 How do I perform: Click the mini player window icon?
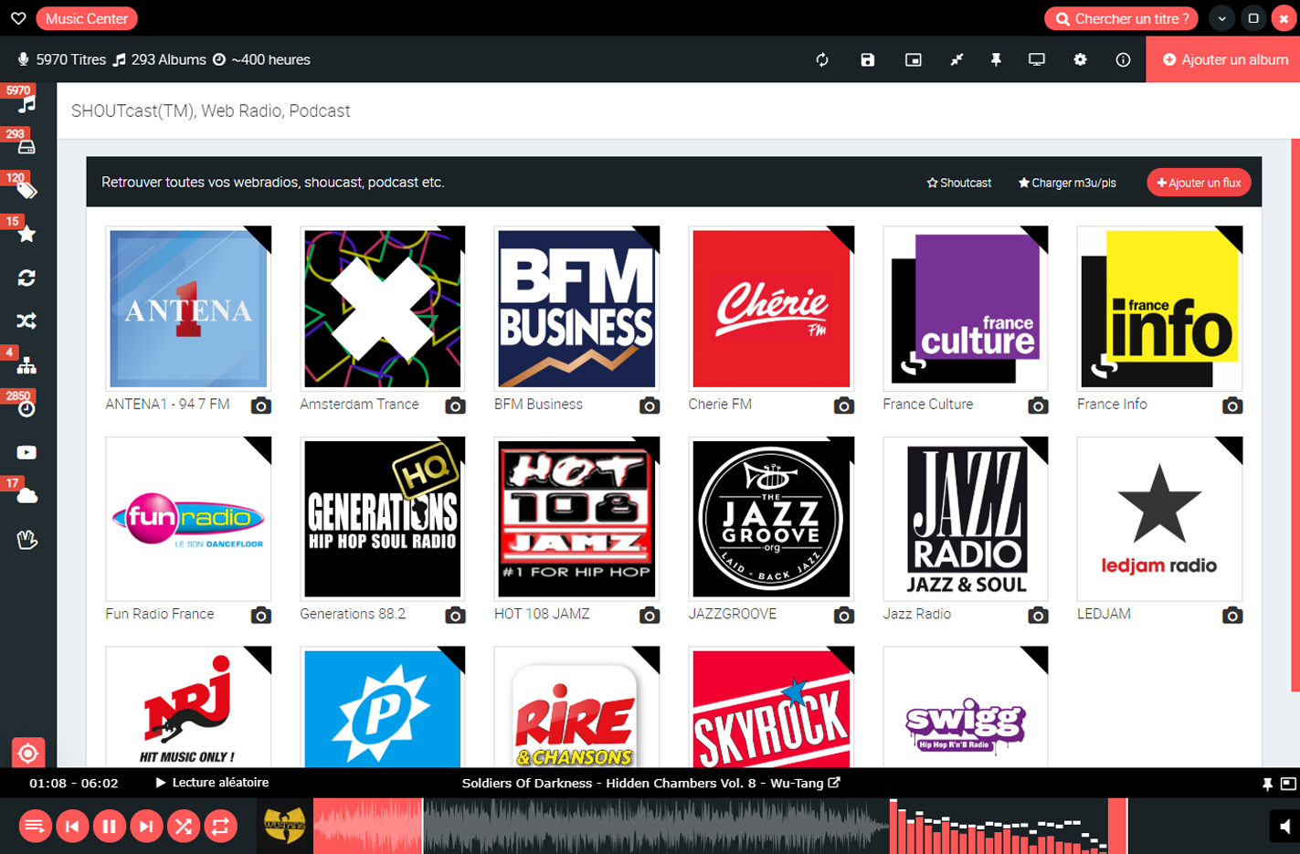click(913, 59)
